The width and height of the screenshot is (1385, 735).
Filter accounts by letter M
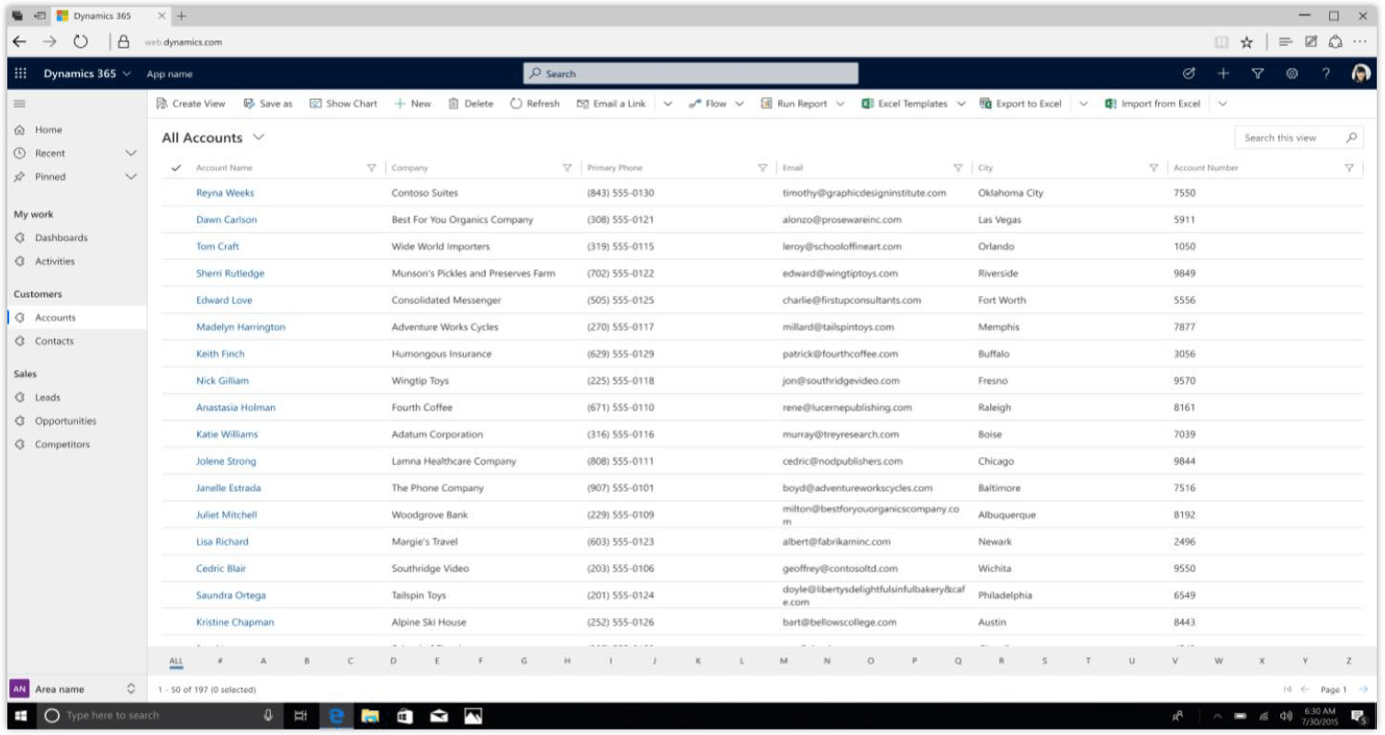[x=783, y=661]
